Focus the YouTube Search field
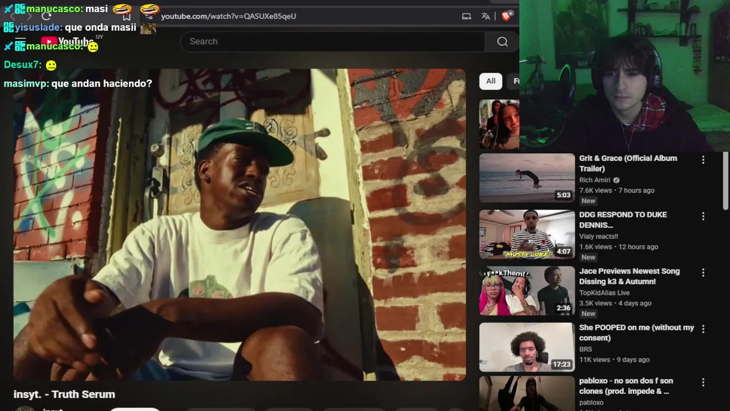730x411 pixels. [332, 42]
